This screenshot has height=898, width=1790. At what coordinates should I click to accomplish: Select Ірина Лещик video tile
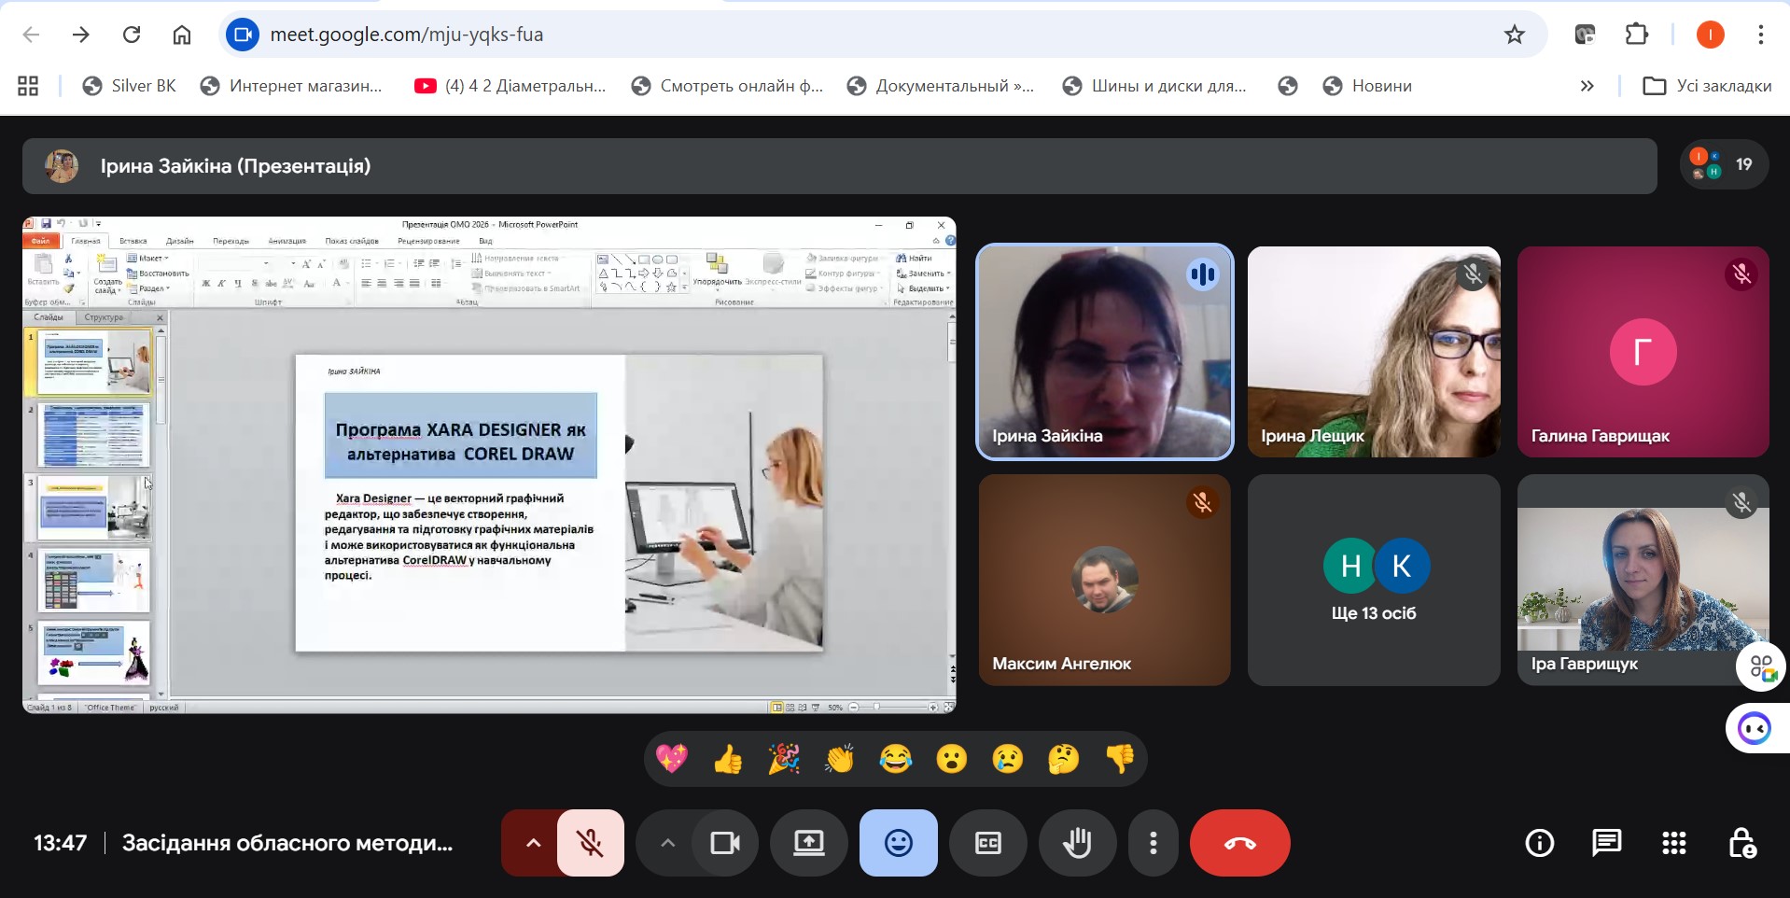tap(1374, 352)
